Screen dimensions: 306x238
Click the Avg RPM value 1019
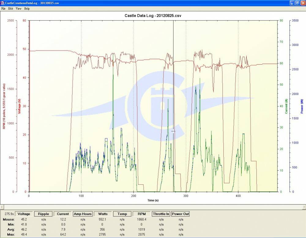(x=141, y=229)
